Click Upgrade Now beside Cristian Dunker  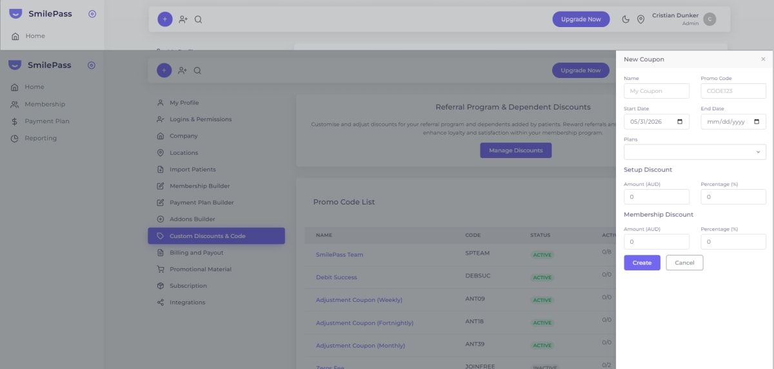pos(580,19)
